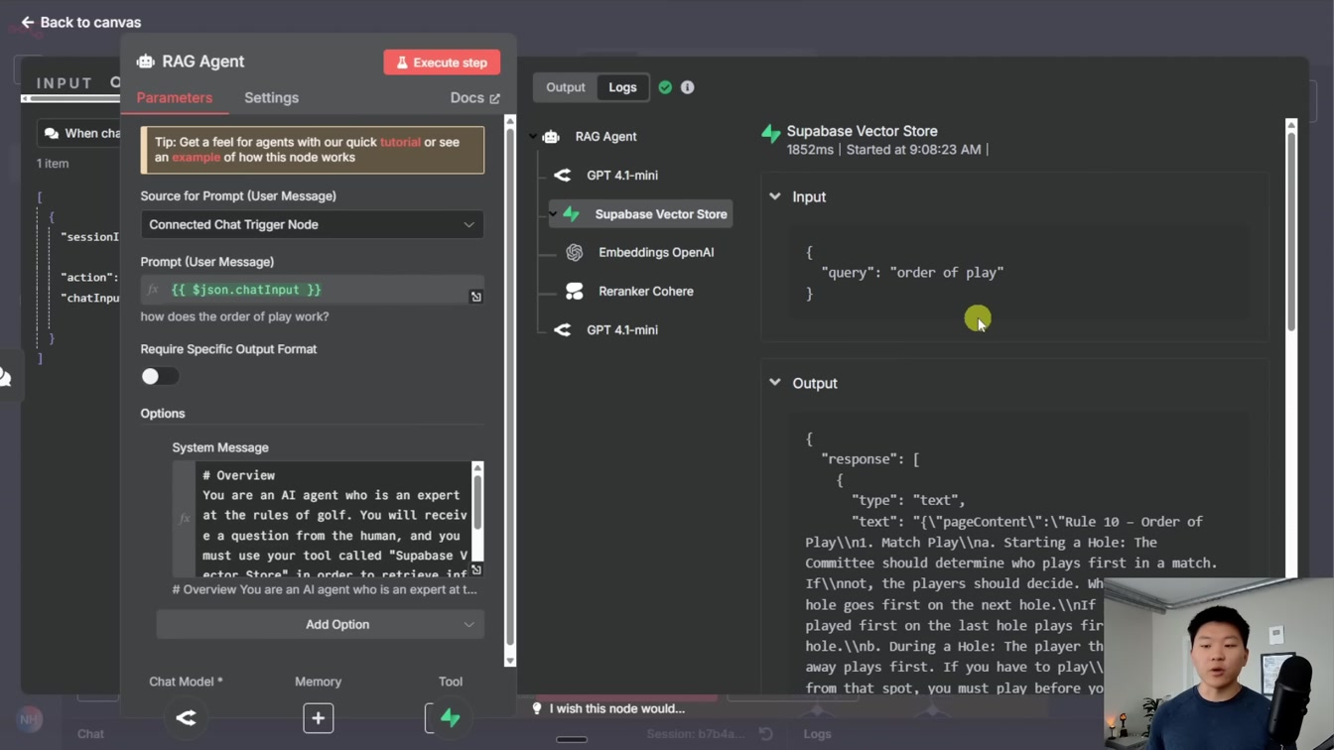Click the background Chat label at bottom
The image size is (1334, 750).
[90, 734]
